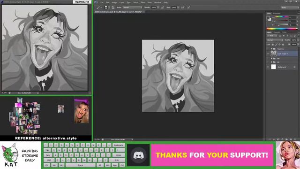Expand the second layer group

click(x=272, y=58)
